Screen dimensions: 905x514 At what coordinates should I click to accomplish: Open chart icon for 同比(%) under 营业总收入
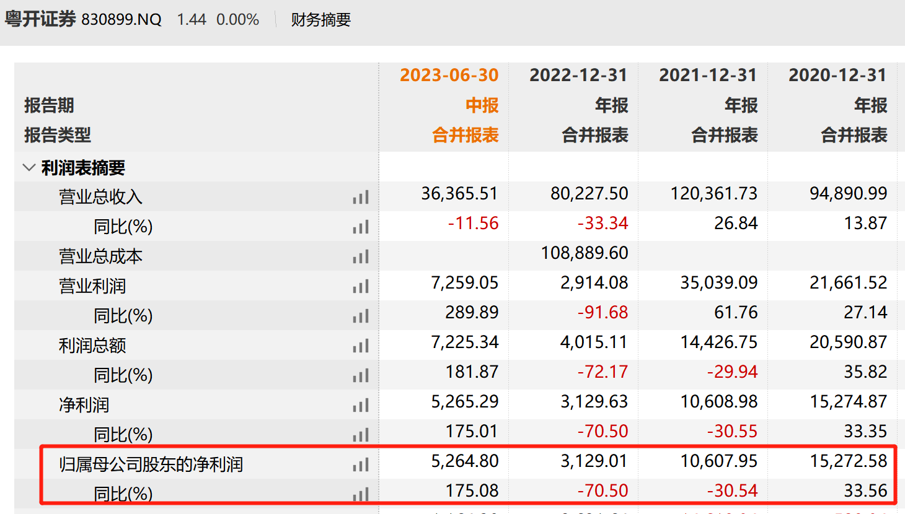[x=361, y=227]
